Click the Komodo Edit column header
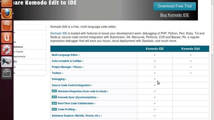 tap(191, 49)
